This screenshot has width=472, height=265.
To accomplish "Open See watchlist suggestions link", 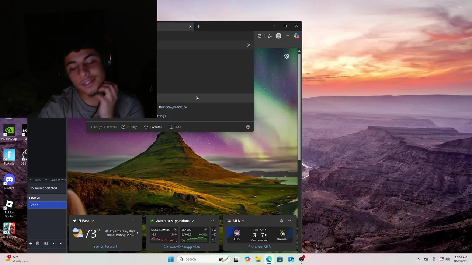I will (183, 247).
